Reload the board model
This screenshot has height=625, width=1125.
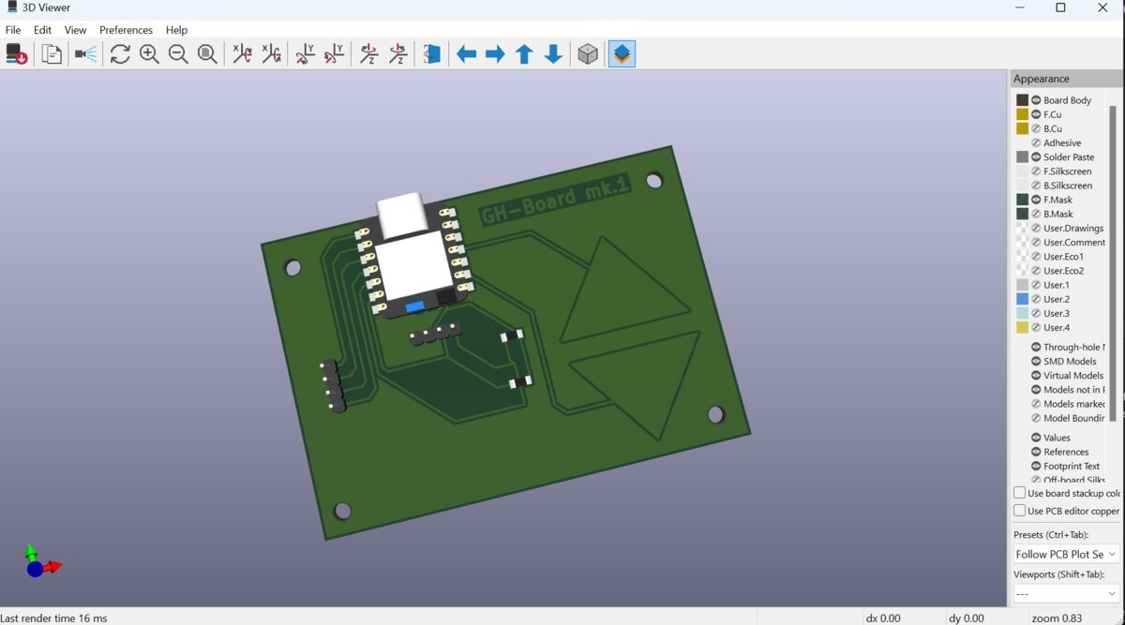[16, 53]
